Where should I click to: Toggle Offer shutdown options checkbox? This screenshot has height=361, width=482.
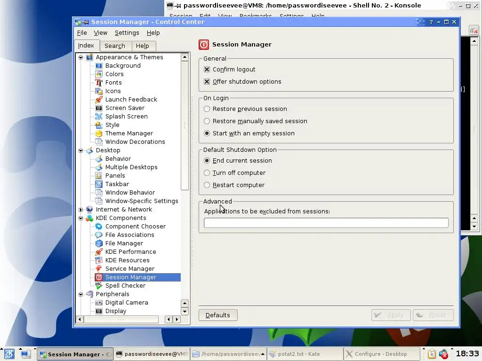click(x=207, y=82)
